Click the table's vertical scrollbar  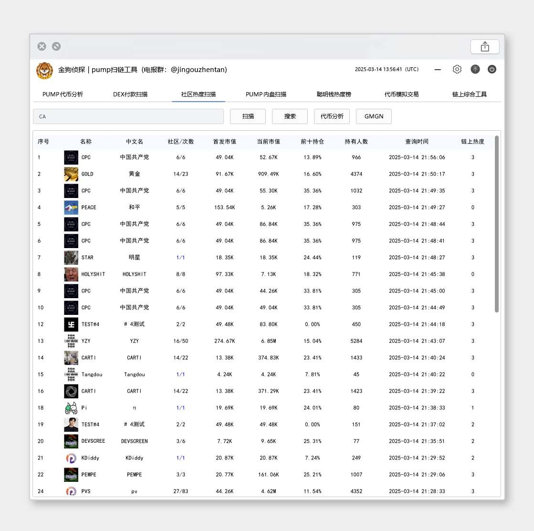pos(496,224)
